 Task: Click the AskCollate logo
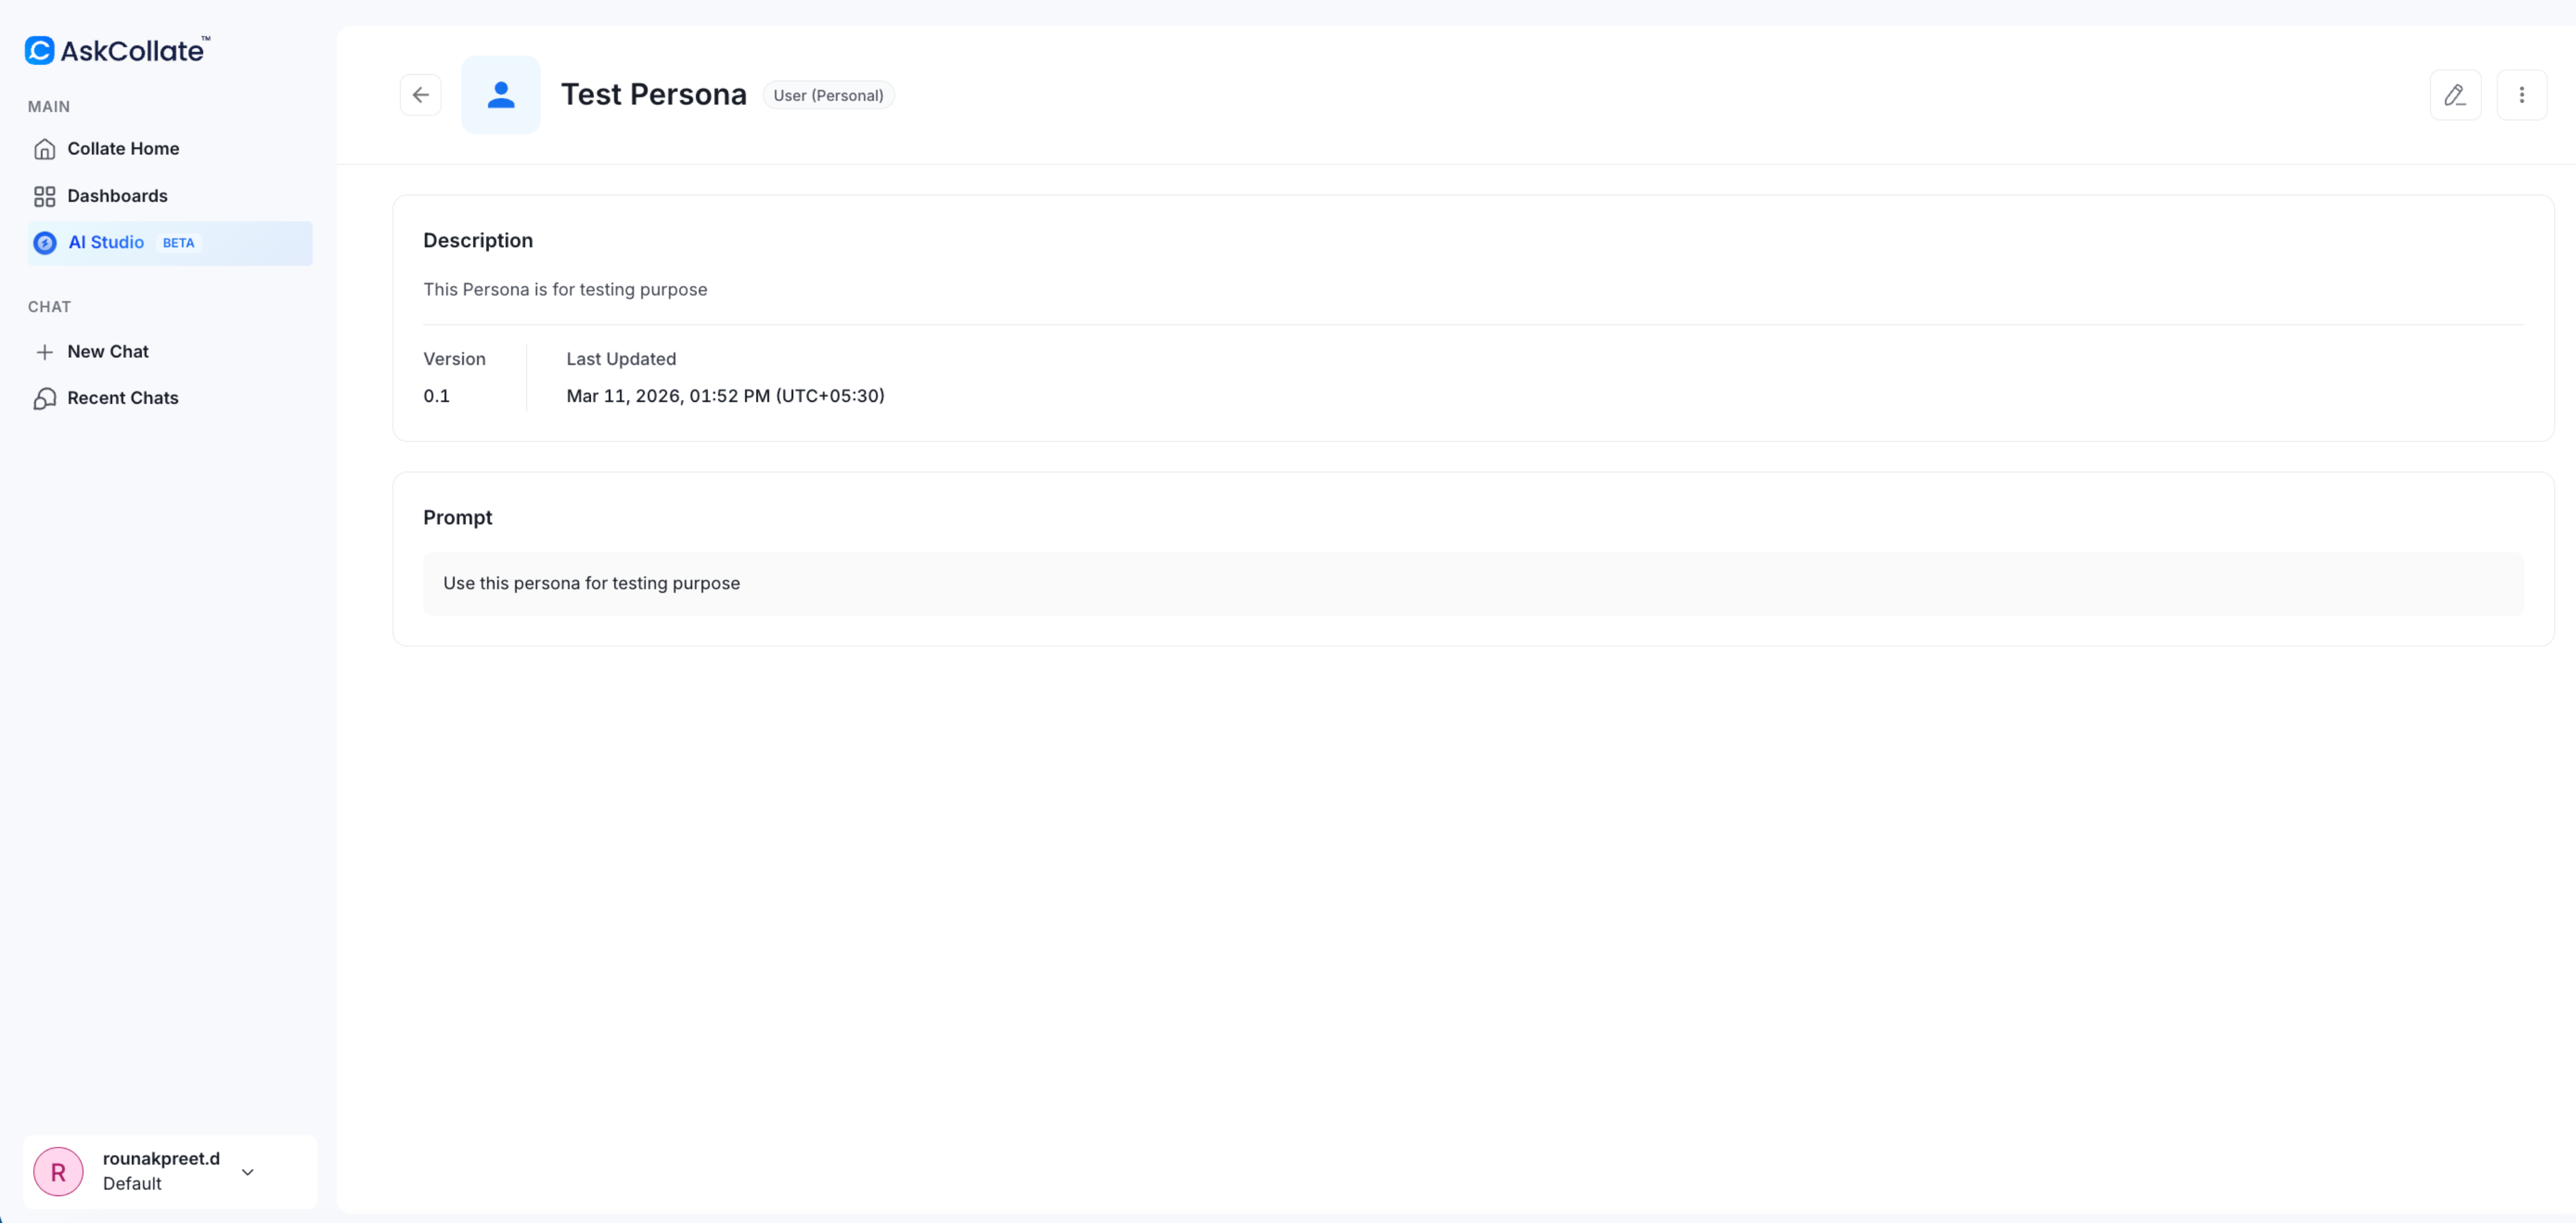117,50
